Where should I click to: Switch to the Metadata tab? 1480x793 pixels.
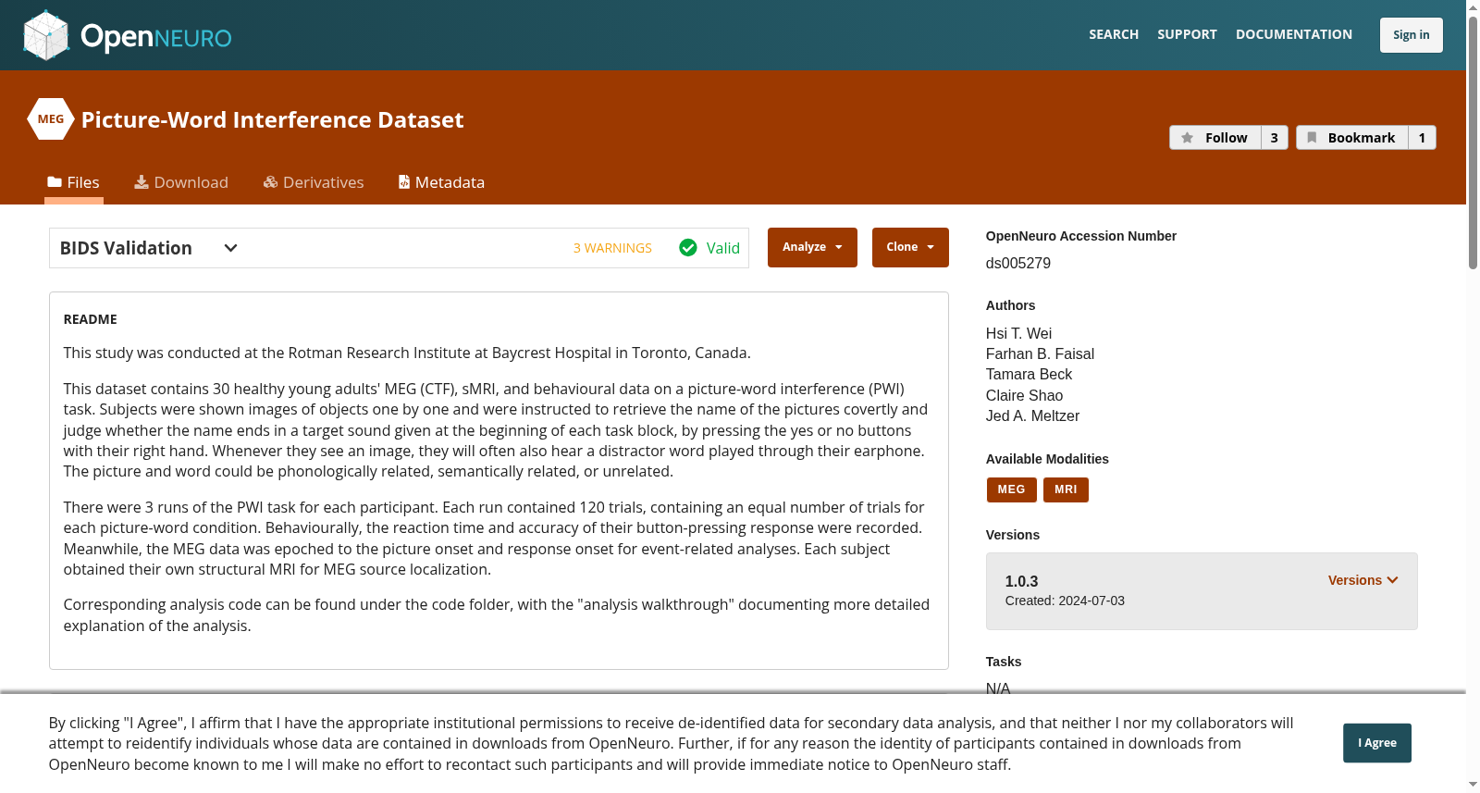tap(441, 182)
